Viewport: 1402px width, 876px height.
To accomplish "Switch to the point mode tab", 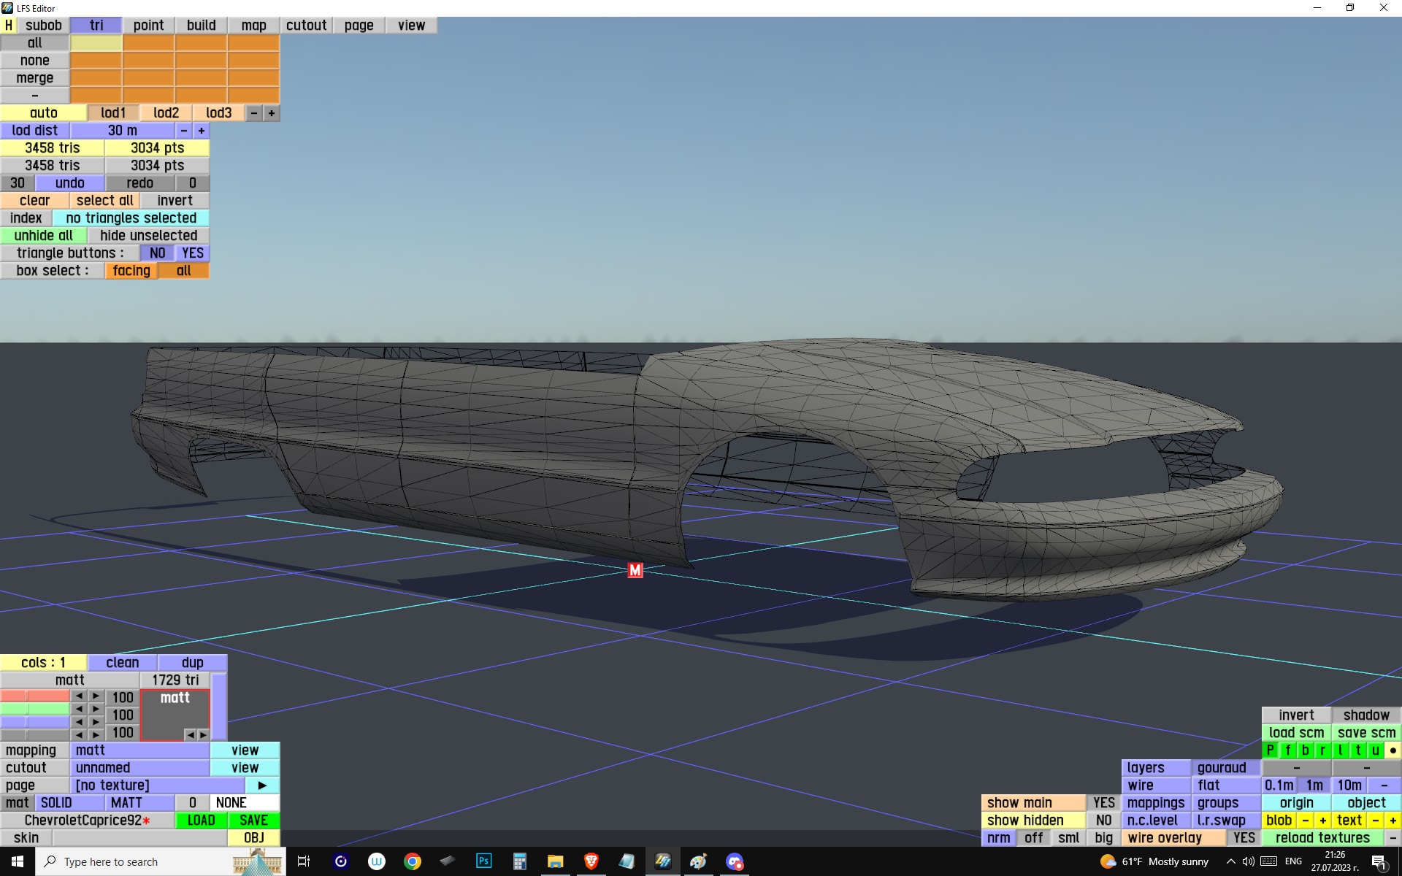I will [148, 26].
